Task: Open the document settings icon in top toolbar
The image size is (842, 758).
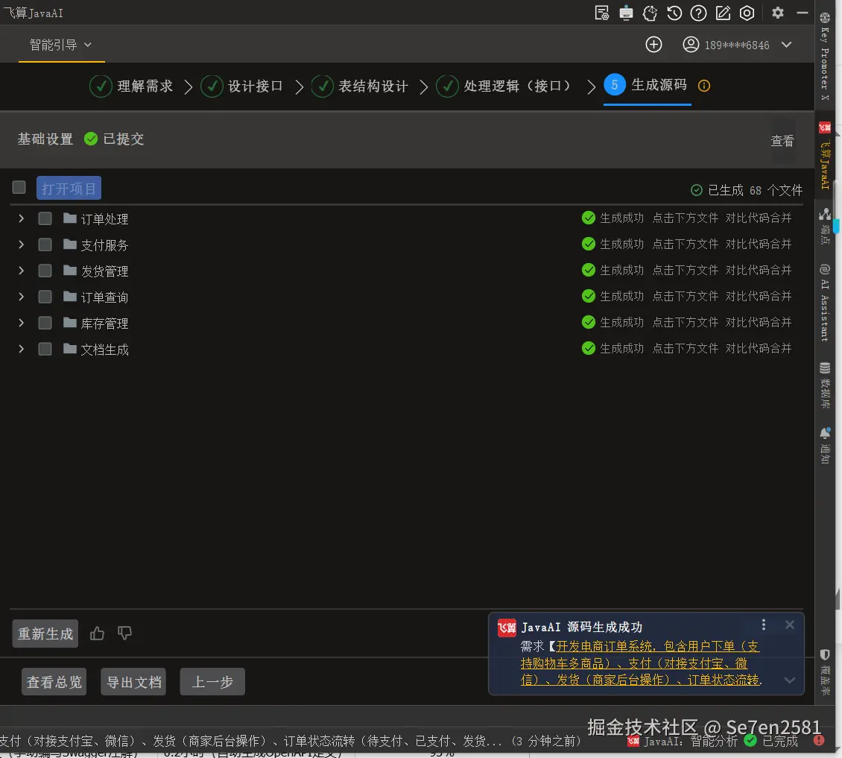Action: coord(601,13)
